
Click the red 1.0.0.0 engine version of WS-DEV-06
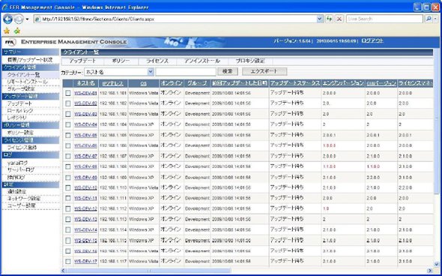coord(330,145)
